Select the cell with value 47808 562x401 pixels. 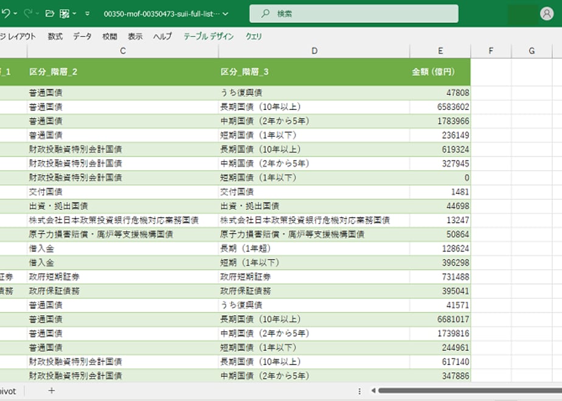pos(440,93)
